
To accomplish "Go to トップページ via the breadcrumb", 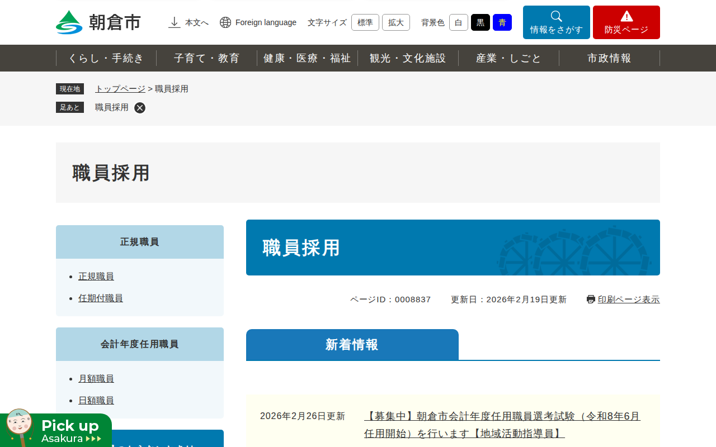I will 120,89.
